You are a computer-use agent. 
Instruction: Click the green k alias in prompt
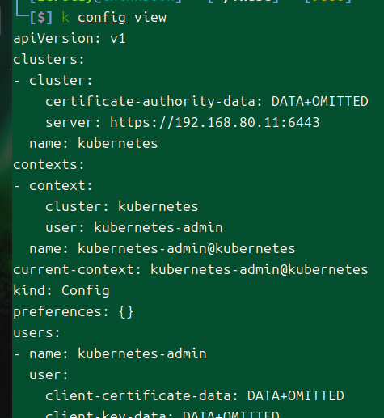click(x=65, y=17)
